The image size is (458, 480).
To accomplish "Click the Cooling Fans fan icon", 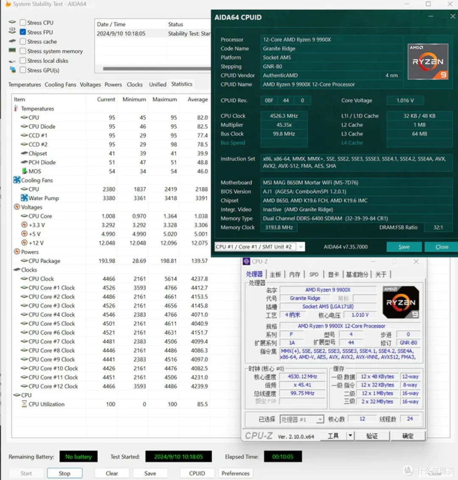I will 17,180.
